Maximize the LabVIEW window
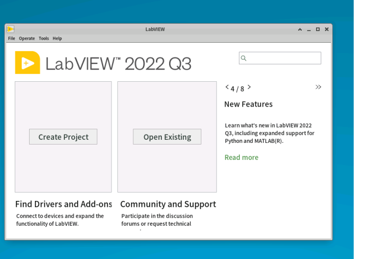This screenshot has width=389, height=259. (x=318, y=29)
